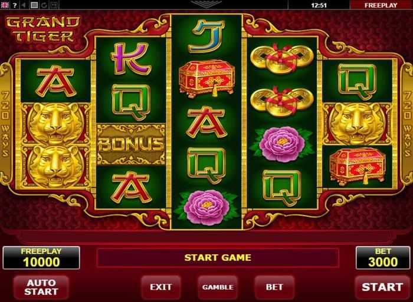Click the golden tiger on right reel

click(358, 124)
